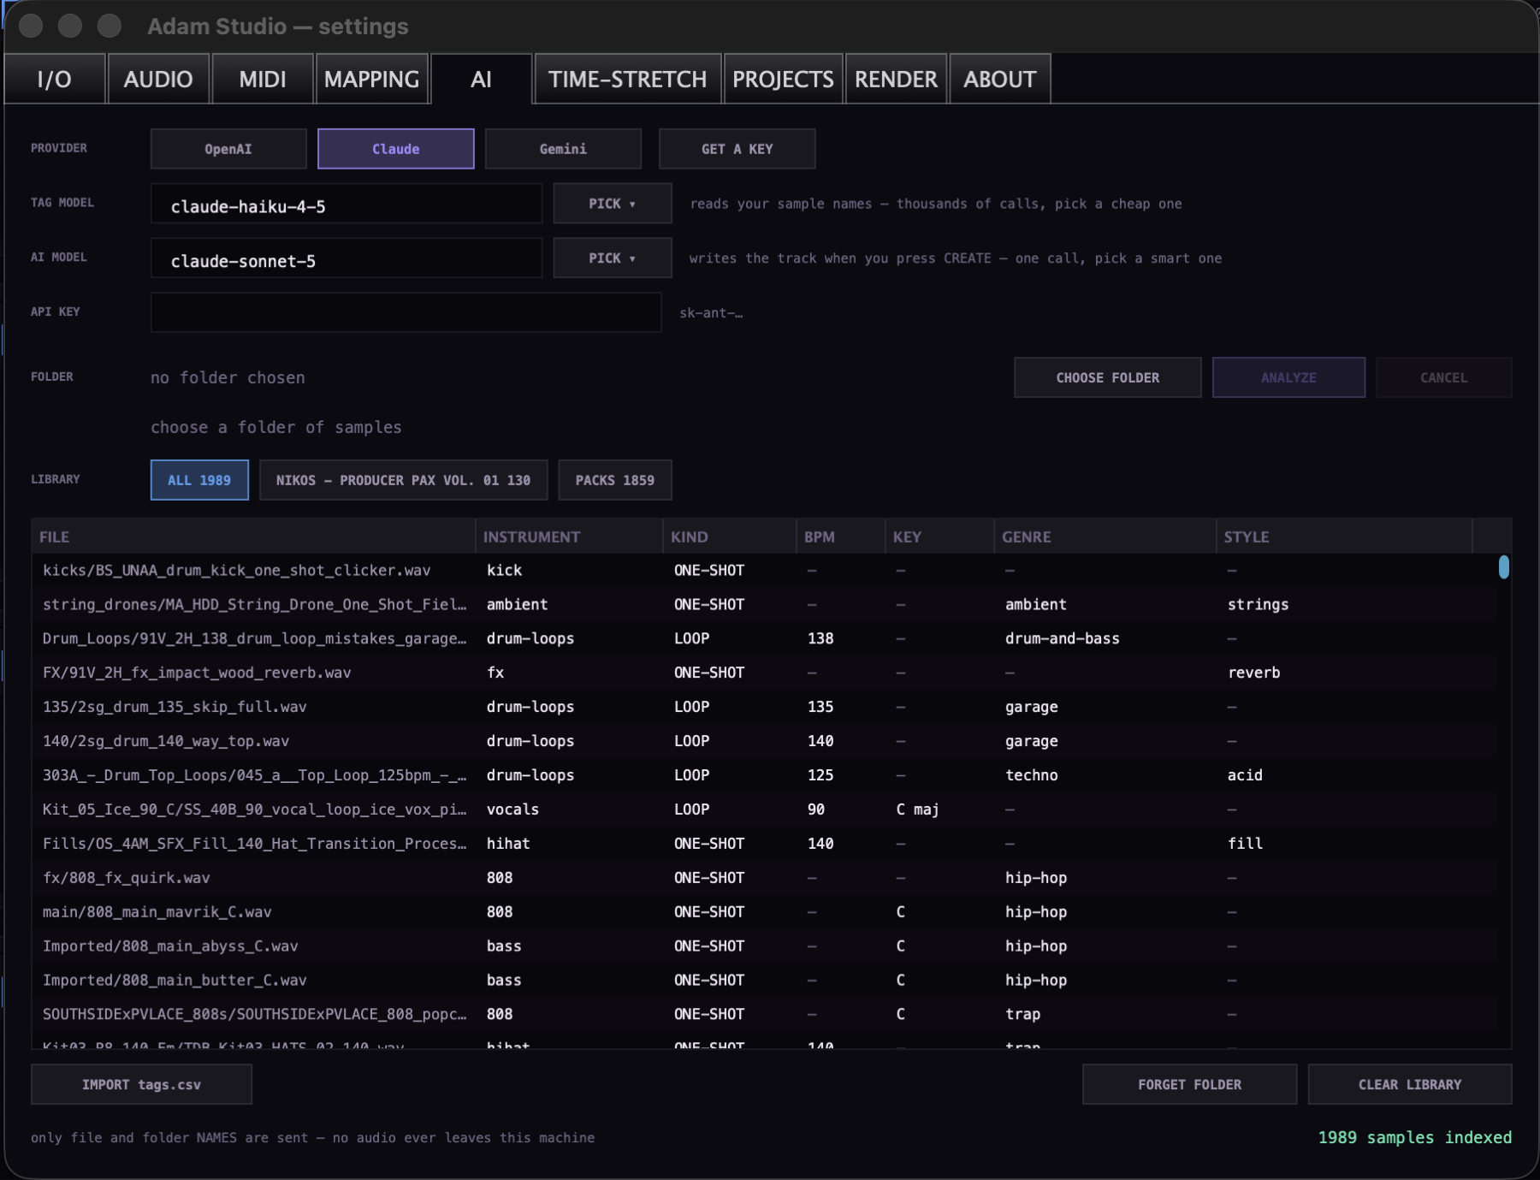Click the CANCEL button

1443,377
